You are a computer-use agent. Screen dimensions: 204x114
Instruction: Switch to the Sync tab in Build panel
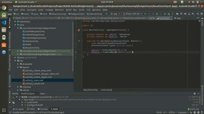(x=42, y=94)
